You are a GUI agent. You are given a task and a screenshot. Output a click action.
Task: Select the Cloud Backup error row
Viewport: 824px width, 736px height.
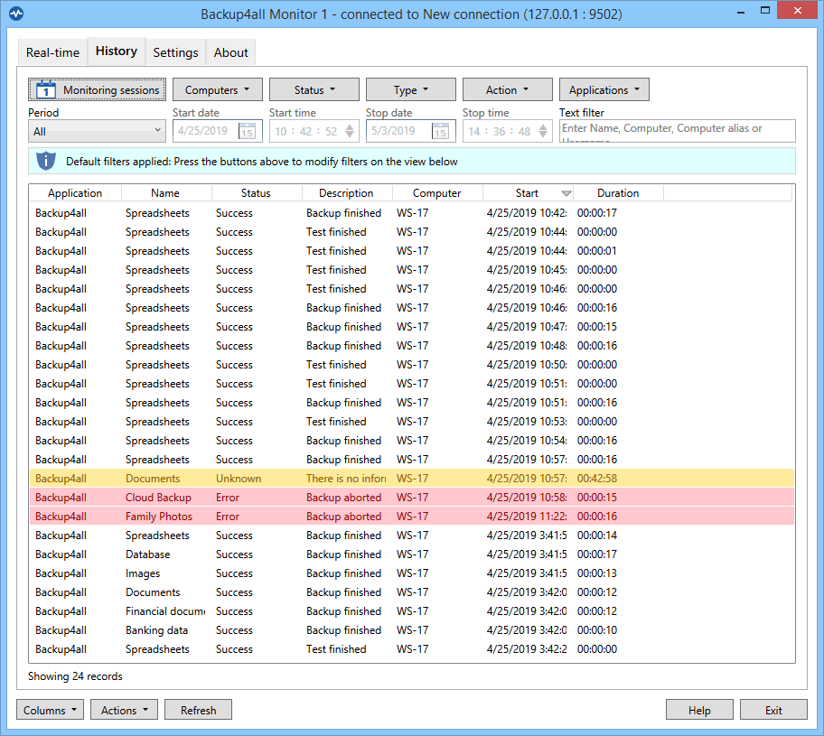click(x=412, y=497)
